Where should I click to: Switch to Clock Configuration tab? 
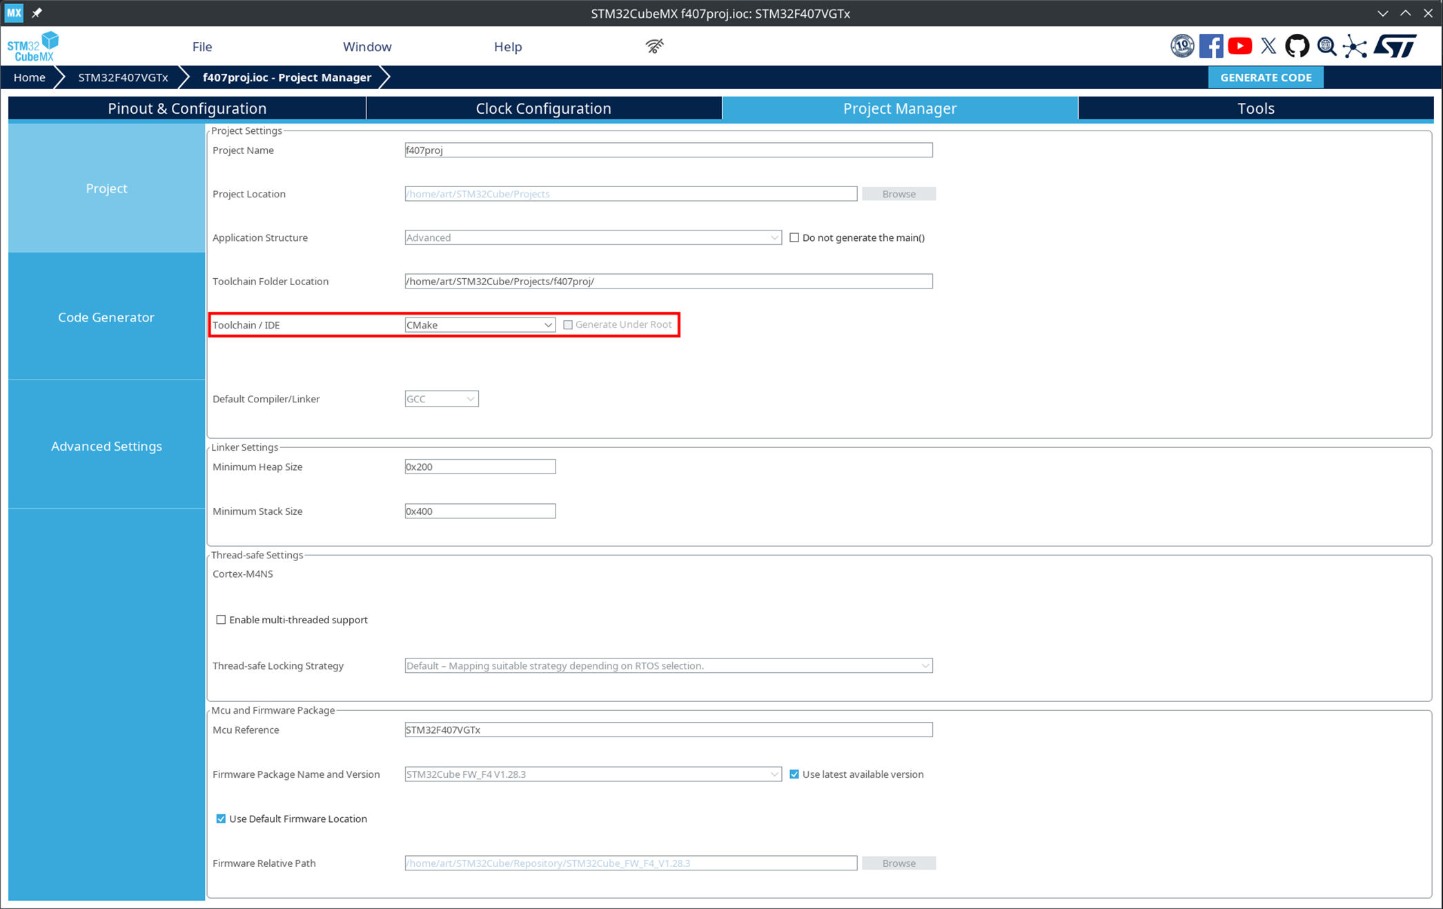543,108
